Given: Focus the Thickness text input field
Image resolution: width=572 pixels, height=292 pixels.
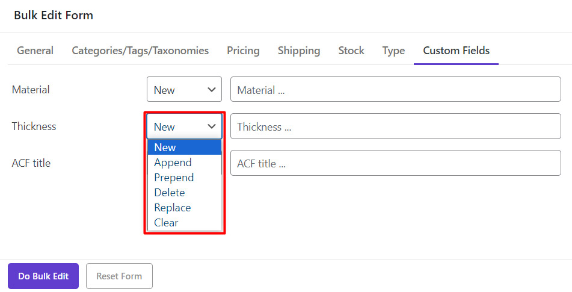Looking at the screenshot, I should (x=395, y=126).
